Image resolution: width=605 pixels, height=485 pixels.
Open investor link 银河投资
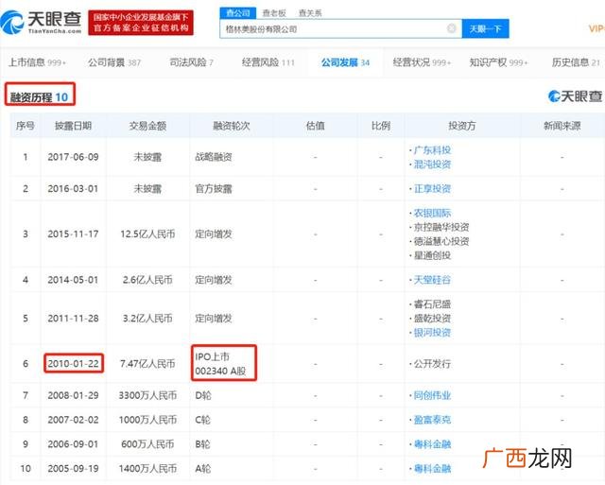tap(432, 333)
